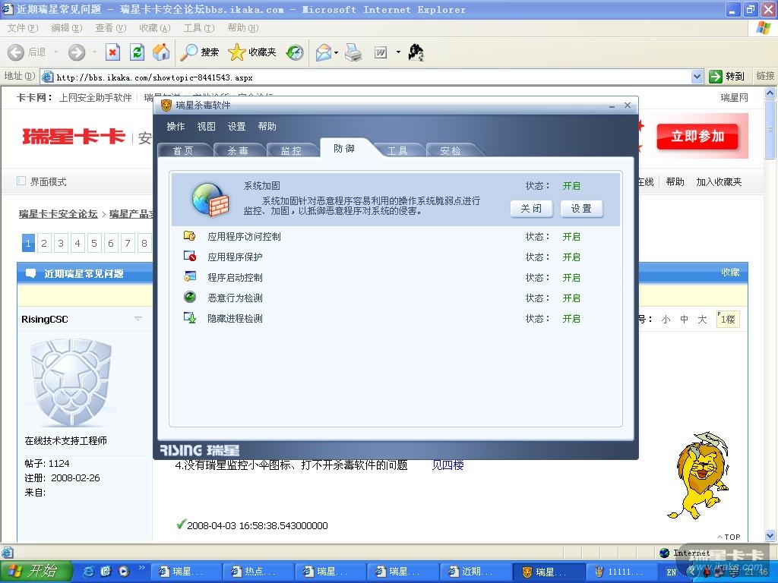Go to forum page 5

pos(93,243)
